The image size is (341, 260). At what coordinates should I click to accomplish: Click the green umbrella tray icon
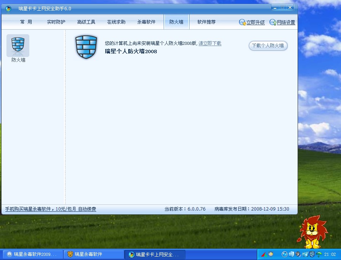click(x=319, y=254)
